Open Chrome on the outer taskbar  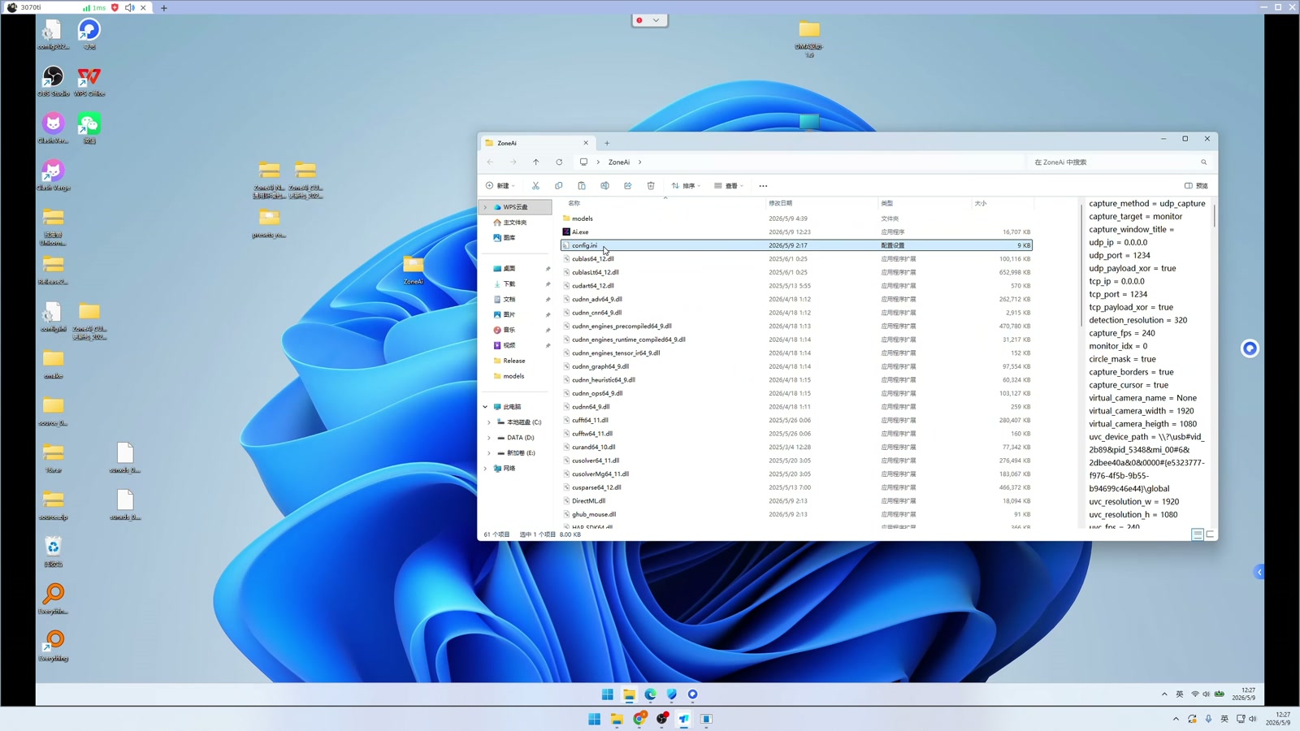640,719
